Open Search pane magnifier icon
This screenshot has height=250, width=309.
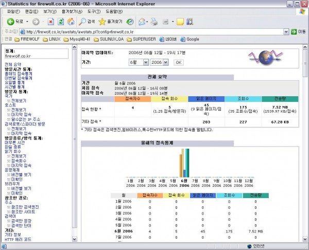(x=82, y=22)
